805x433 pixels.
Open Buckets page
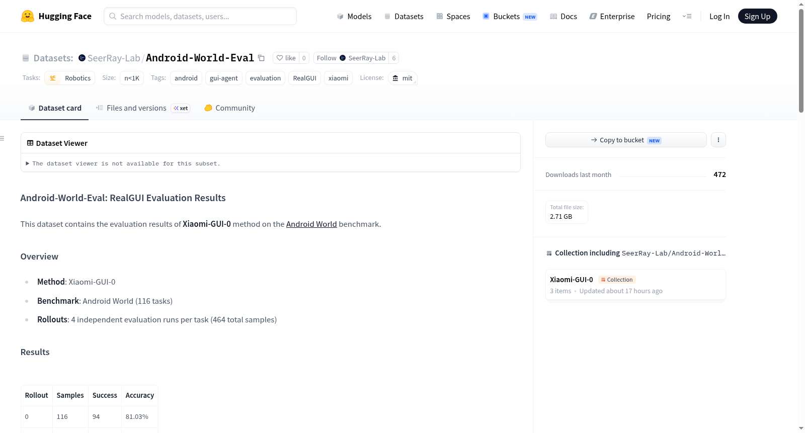point(510,16)
